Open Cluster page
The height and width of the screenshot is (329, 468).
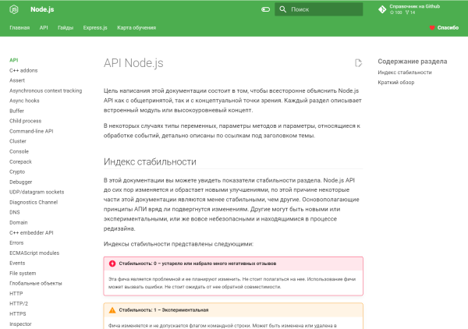(18, 141)
